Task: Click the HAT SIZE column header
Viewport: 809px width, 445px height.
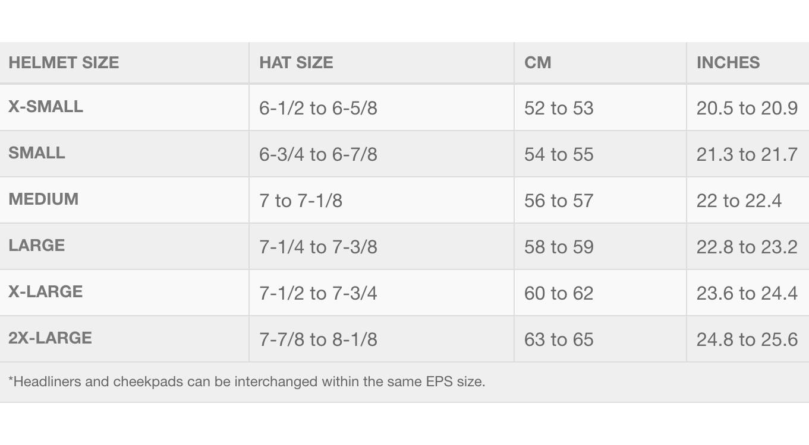Action: click(x=296, y=63)
